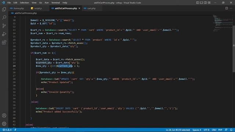Toggle primary side bar layout icon
Screen dimensions: 235x132
(198, 3)
